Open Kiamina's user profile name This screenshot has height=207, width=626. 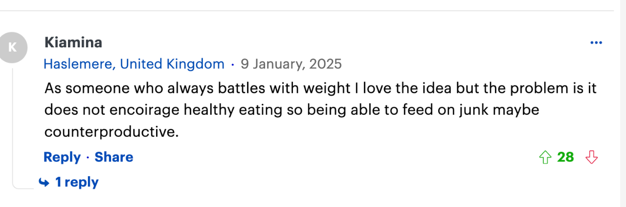point(73,42)
